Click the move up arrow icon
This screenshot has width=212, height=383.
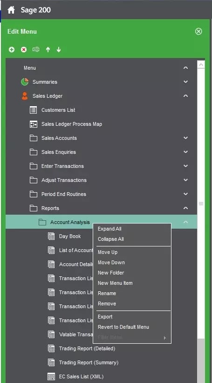(48, 50)
